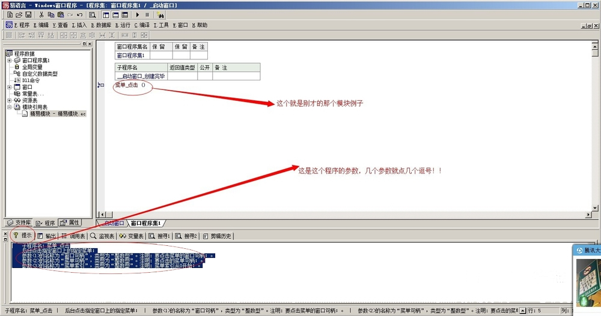Viewport: 601px width, 316px height.
Task: Open the 帮助 menu
Action: (x=200, y=25)
